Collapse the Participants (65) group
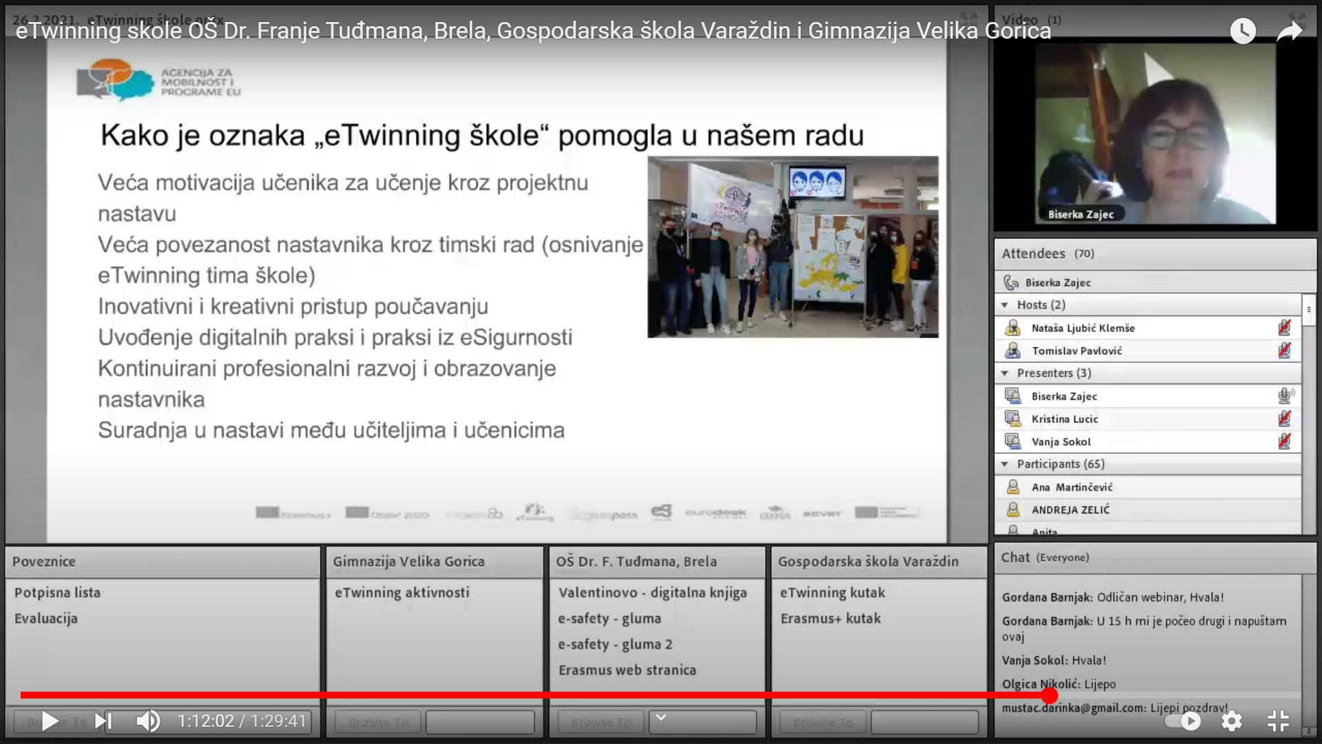Screen dimensions: 1322x744 click(x=1005, y=464)
